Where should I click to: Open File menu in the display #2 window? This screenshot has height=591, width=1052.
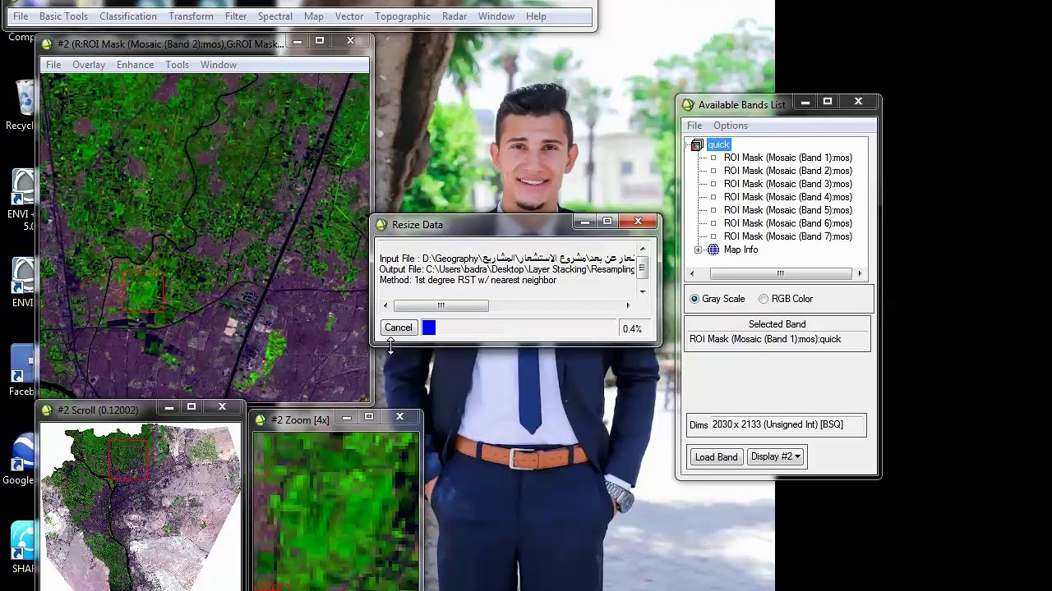[x=53, y=65]
